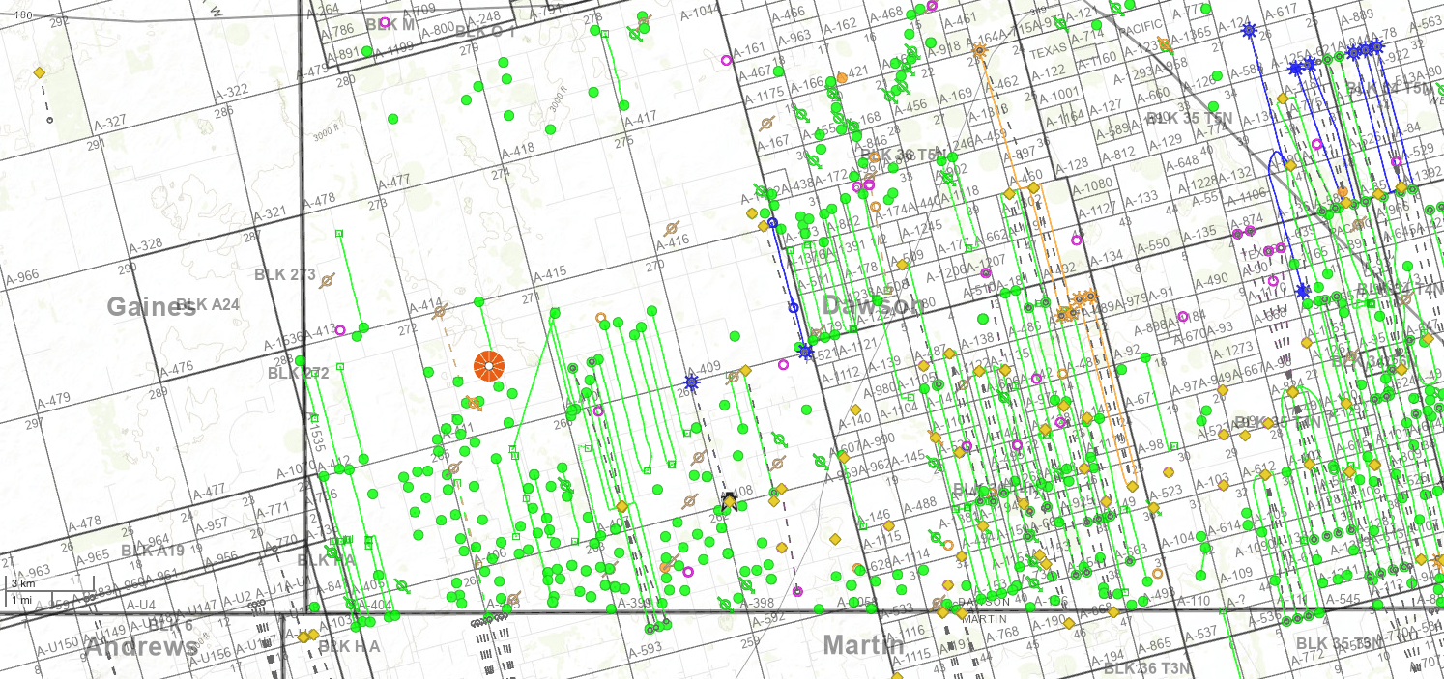Select abstract label A-416
This screenshot has width=1444, height=679.
(x=671, y=241)
